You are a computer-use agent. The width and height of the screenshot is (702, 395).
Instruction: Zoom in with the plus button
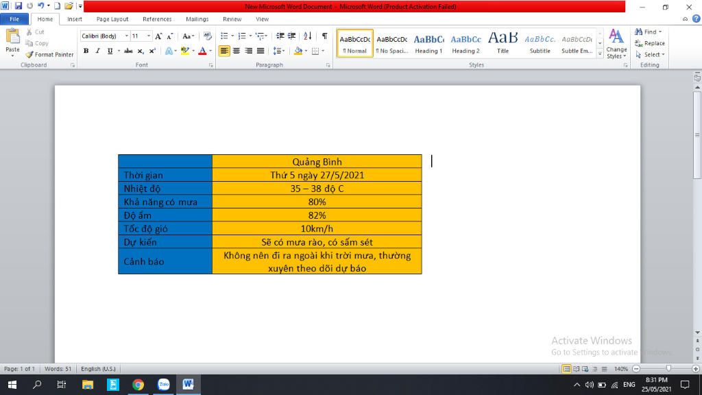[696, 368]
